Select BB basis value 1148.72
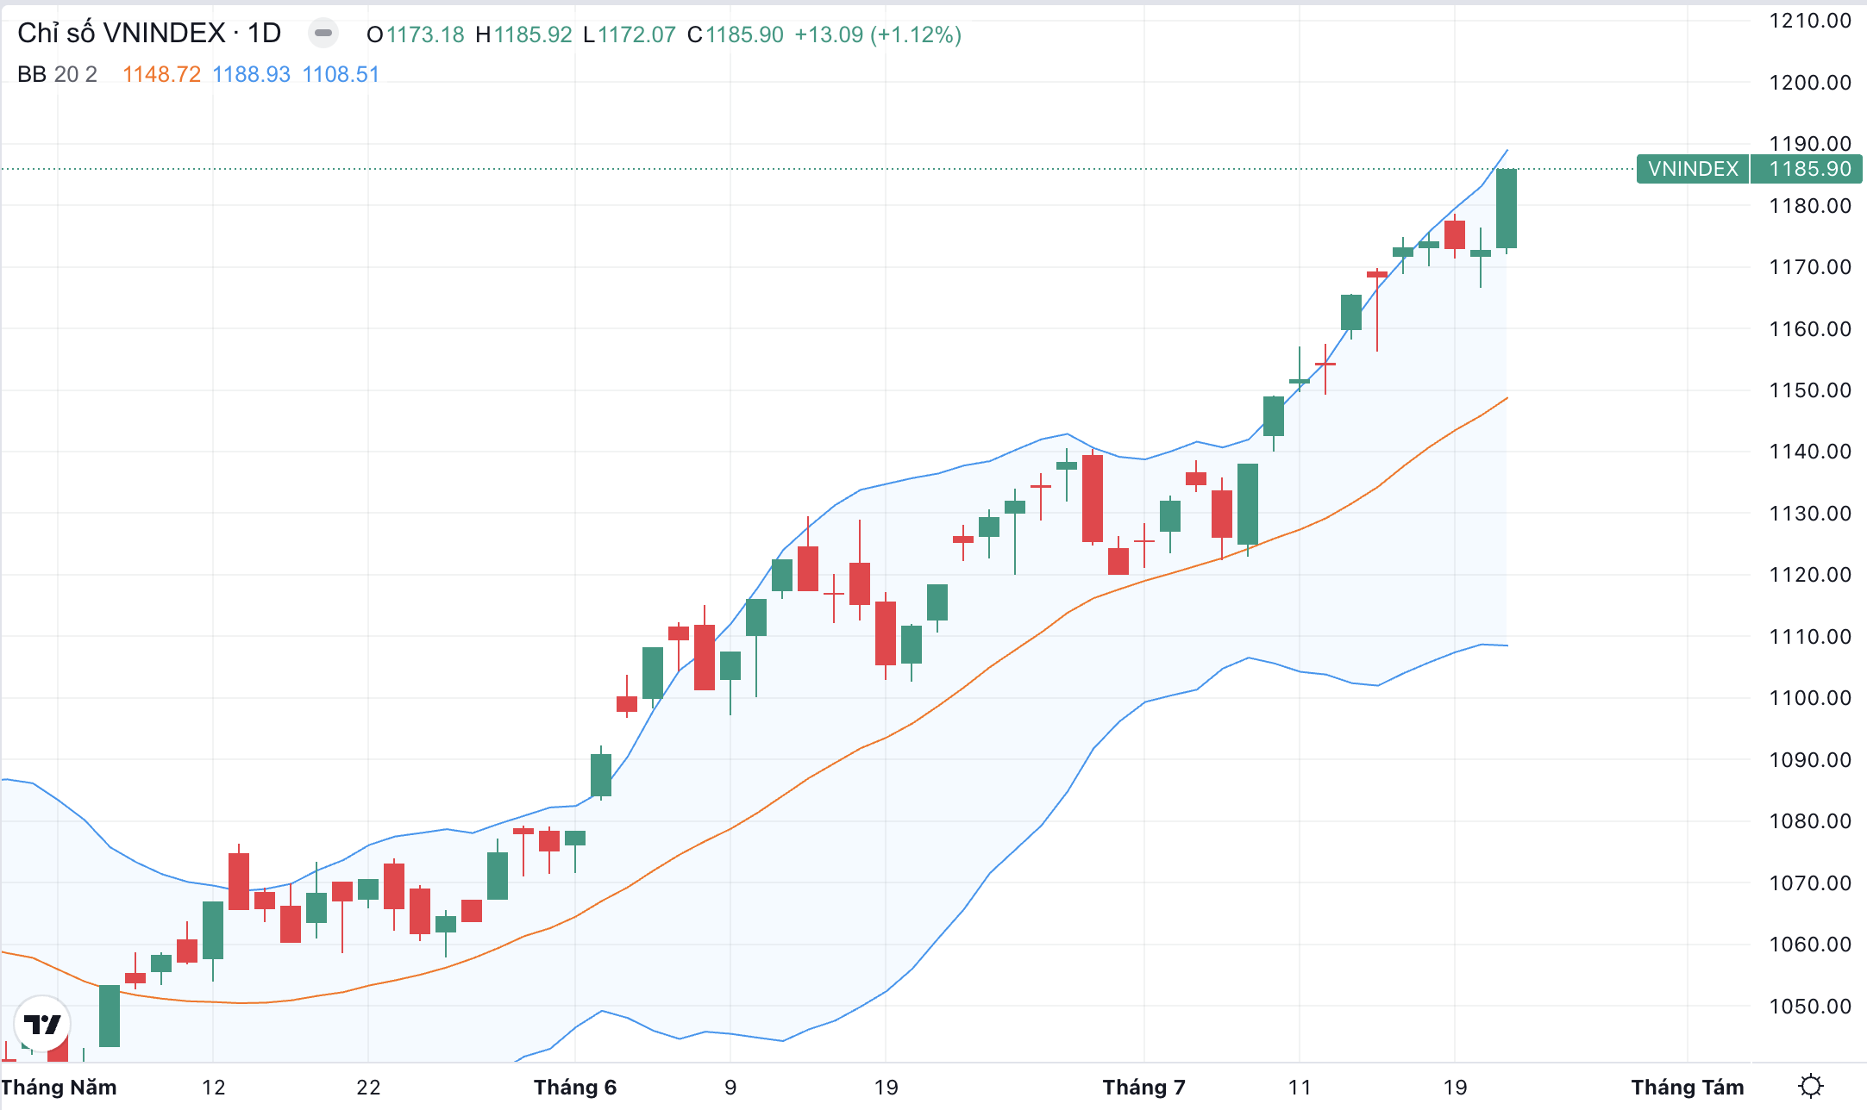Image resolution: width=1867 pixels, height=1110 pixels. (161, 74)
